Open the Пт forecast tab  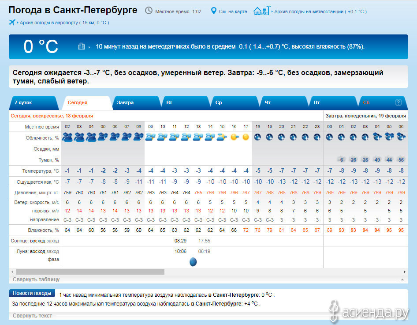click(333, 102)
